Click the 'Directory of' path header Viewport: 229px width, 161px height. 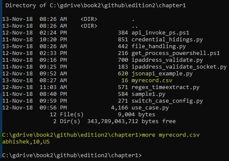tap(95, 6)
